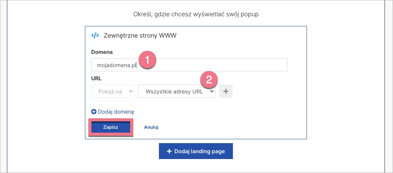Click the typed text mojadomena.pl
Screen dimensions: 393x173
[x=116, y=65]
